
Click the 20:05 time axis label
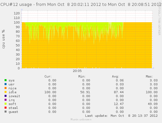point(77,71)
